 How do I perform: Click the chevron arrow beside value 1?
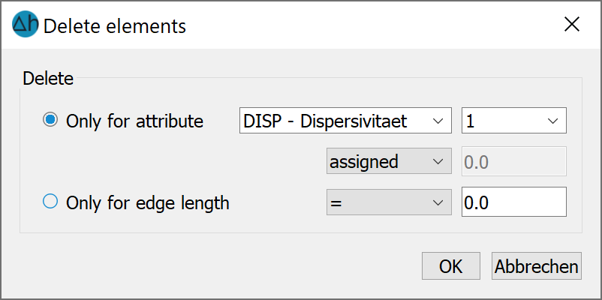pos(552,121)
